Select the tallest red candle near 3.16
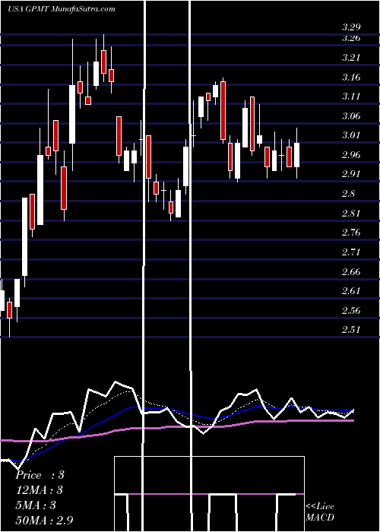The image size is (380, 532). [223, 110]
